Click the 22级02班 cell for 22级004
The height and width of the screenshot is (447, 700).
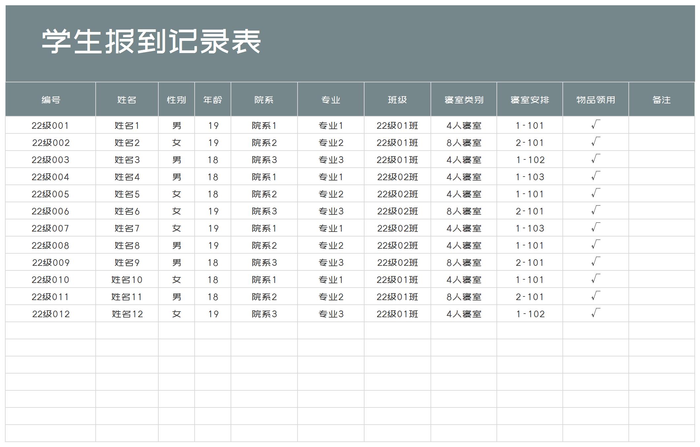(397, 177)
